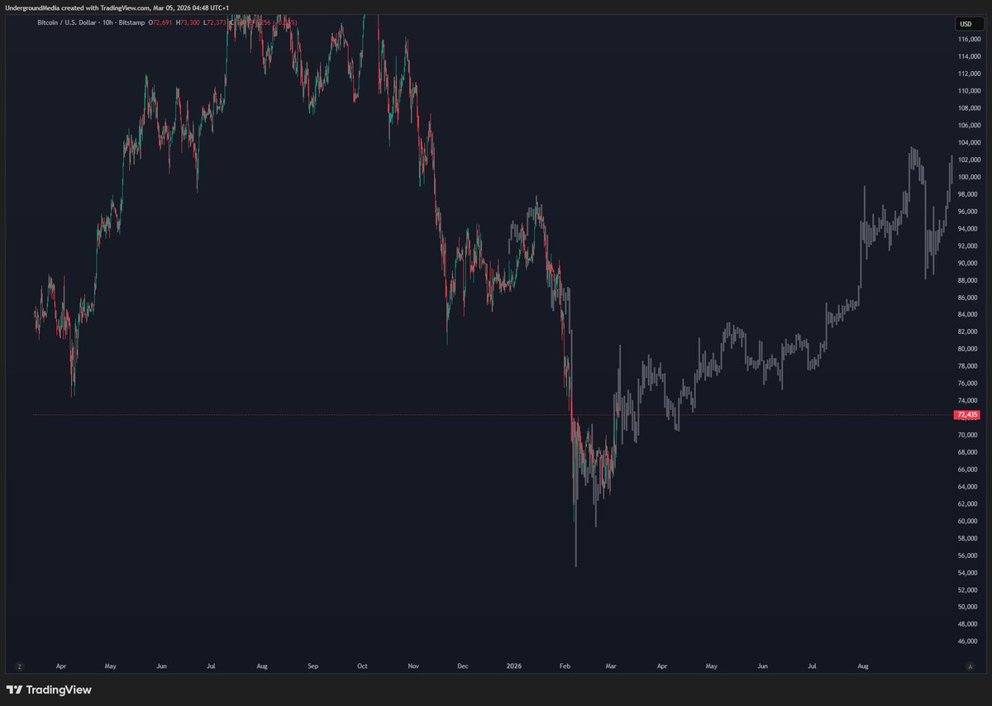
Task: Click the Z timezone icon on time axis
Action: [x=20, y=665]
